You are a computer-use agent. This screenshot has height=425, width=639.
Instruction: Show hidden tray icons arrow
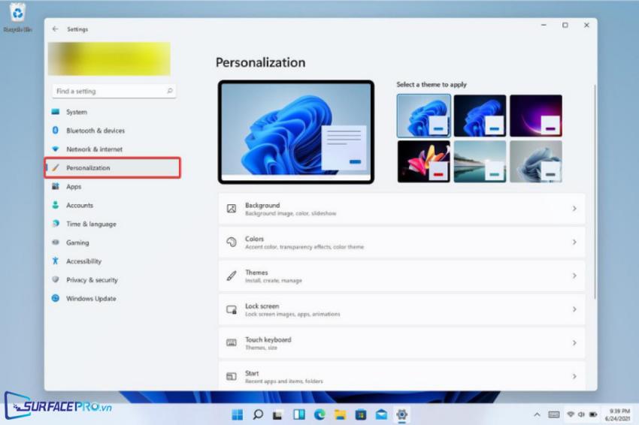click(537, 414)
